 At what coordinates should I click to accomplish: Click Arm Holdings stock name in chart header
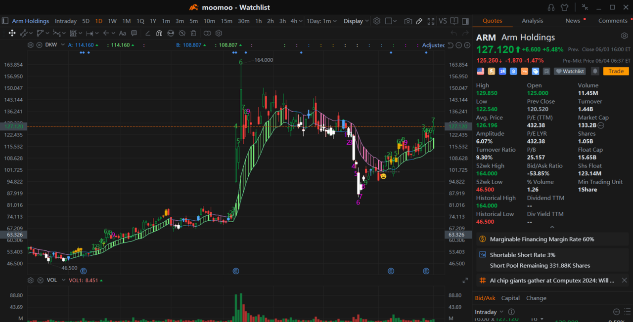(x=31, y=21)
